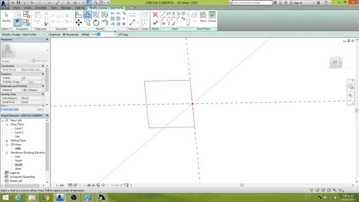Viewport: 359px width, 202px height.
Task: Click in the keyword search box
Action: [x=252, y=3]
